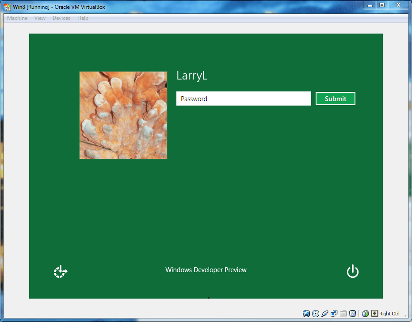Click the LarryL account picture
Viewport: 412px width, 322px height.
tap(123, 115)
